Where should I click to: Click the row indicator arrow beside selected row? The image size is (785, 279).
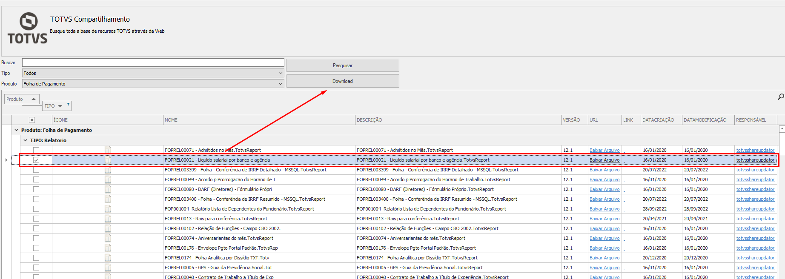[x=6, y=160]
